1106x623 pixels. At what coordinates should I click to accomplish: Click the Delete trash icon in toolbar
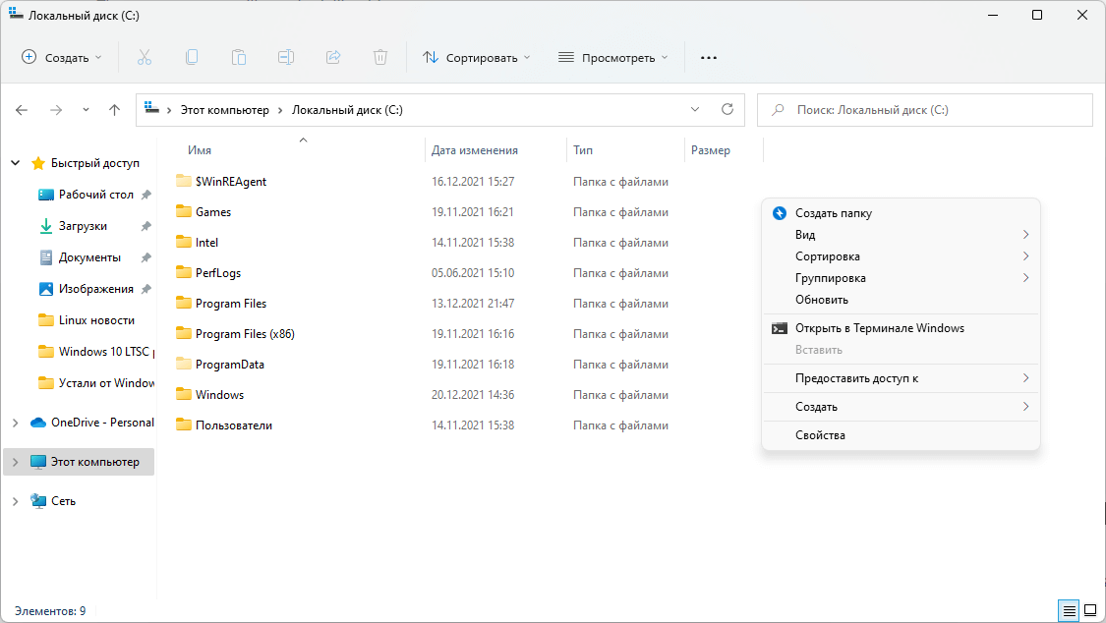(x=380, y=58)
